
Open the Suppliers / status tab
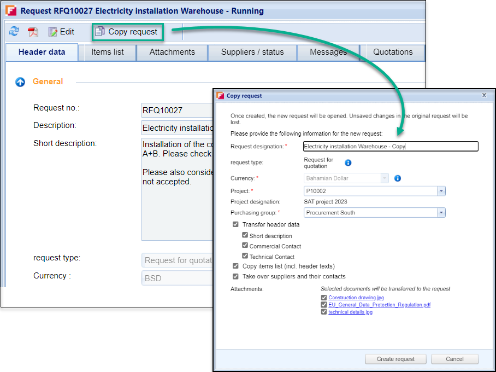coord(252,52)
